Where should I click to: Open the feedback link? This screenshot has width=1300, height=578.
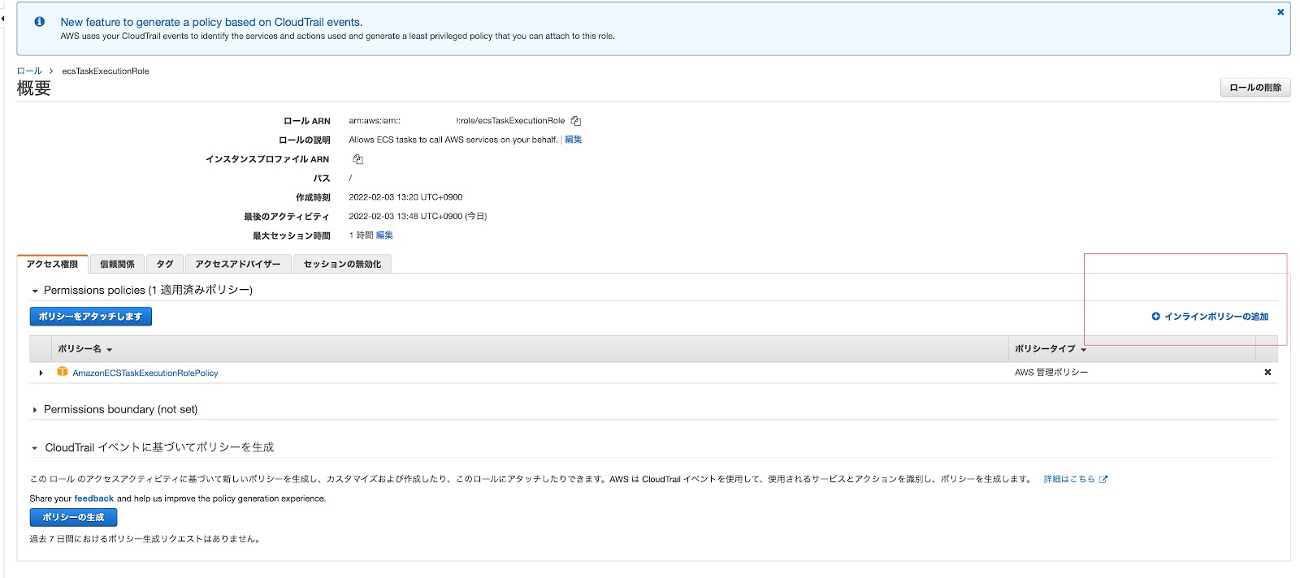94,498
